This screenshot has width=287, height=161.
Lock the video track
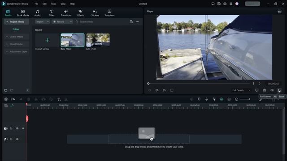pos(11,128)
